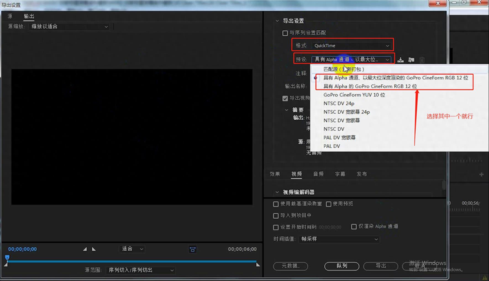Enable render Alpha channel only checkbox
The width and height of the screenshot is (489, 281).
tap(354, 227)
